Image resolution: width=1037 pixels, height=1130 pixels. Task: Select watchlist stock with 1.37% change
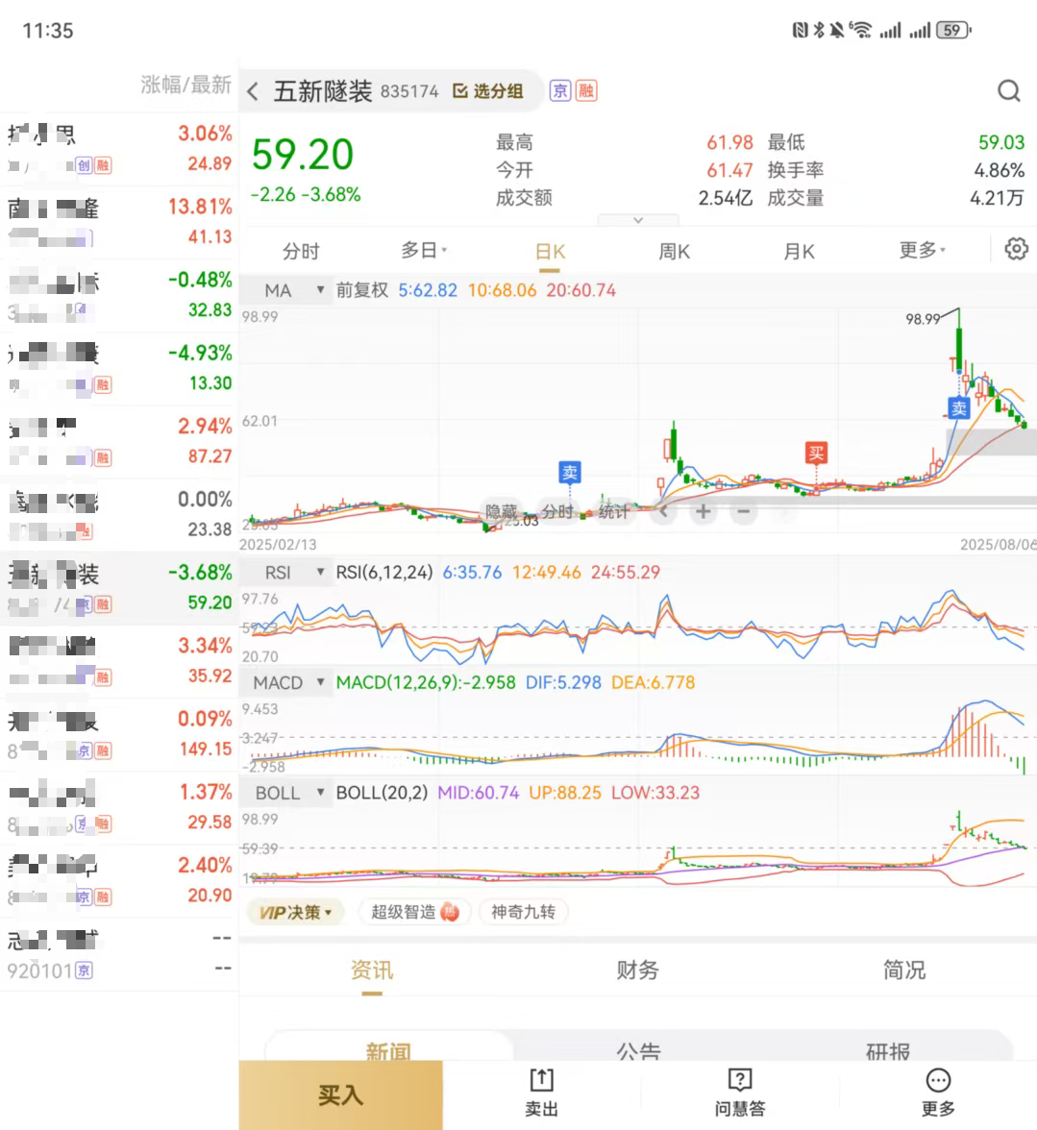pyautogui.click(x=119, y=808)
